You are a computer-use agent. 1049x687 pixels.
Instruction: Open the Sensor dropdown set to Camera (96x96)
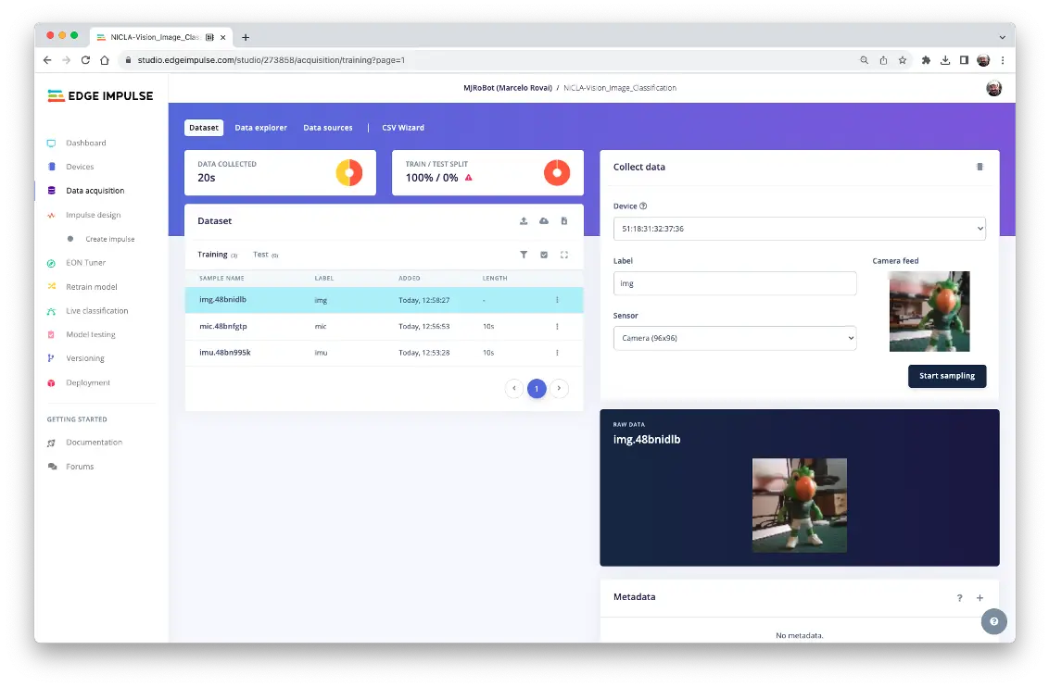pyautogui.click(x=735, y=339)
